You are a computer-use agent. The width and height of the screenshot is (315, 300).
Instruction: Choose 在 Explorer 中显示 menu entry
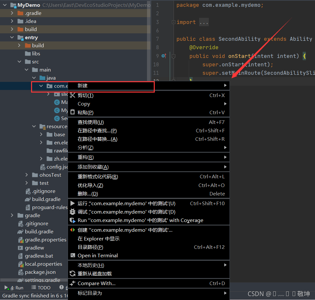tap(149, 239)
